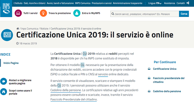Viewport: 194px width, 102px height.
Task: Open Certificazione Unica under Per Continuare
Action: tap(165, 69)
